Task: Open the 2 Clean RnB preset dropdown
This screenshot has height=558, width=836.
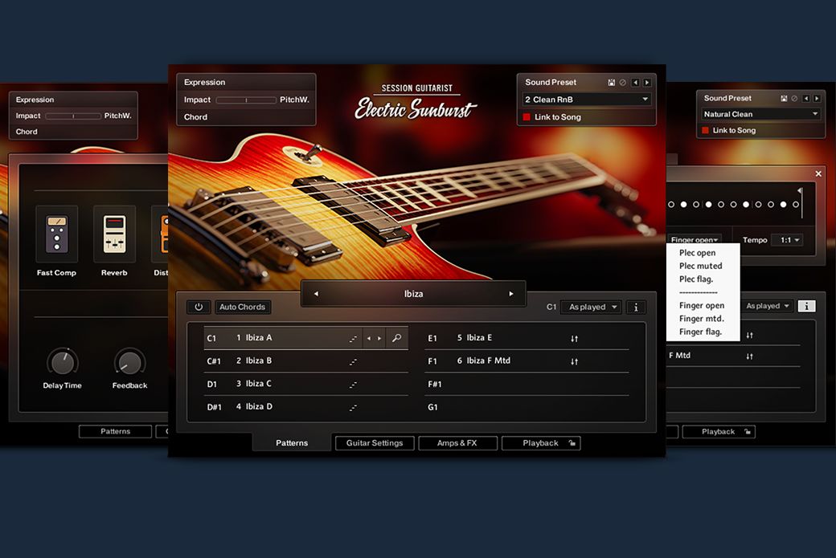Action: coord(587,100)
